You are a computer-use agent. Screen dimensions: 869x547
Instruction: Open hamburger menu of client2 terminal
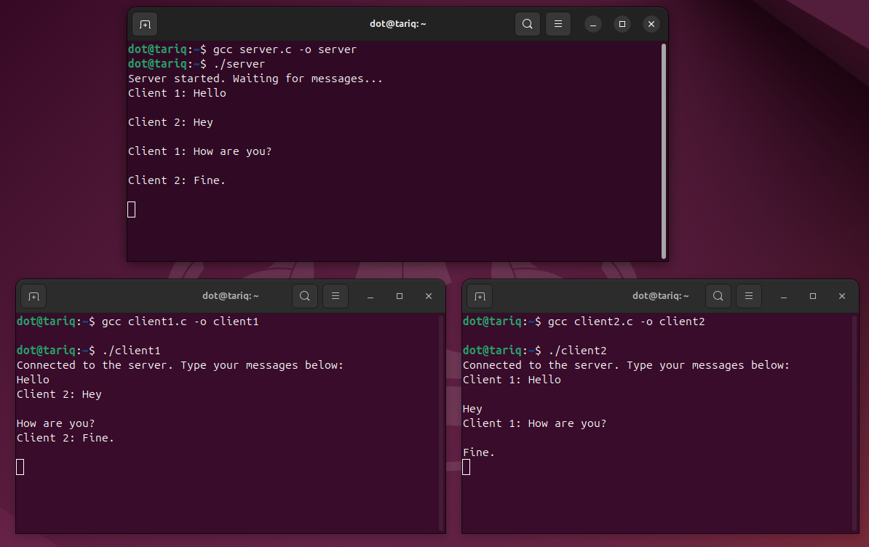click(749, 296)
